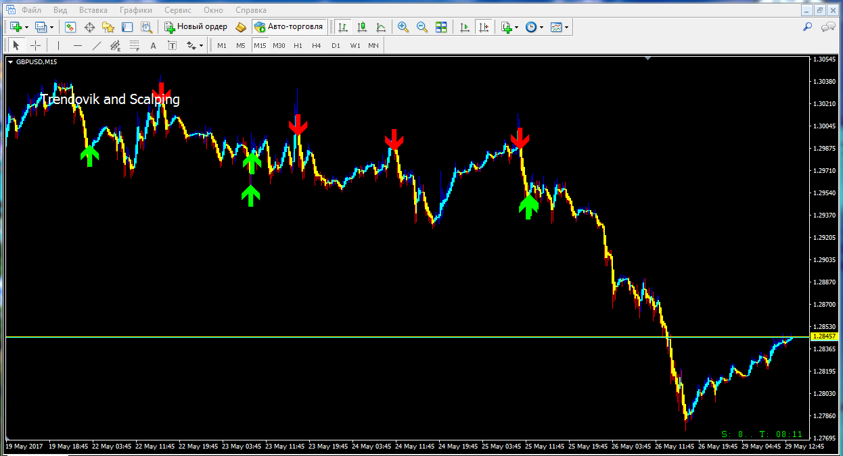Select the Trendline drawing tool
The height and width of the screenshot is (456, 843).
click(97, 45)
